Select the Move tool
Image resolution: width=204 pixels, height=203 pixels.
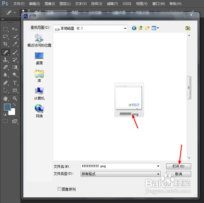[x=15, y=29]
